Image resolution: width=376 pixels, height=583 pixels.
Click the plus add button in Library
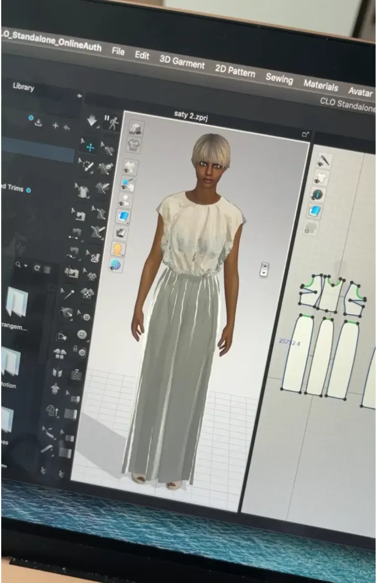[x=55, y=126]
